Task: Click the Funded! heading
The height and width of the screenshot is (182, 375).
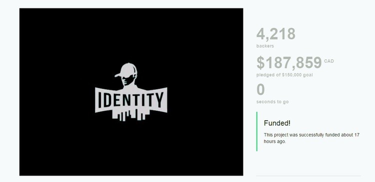Action: pos(277,123)
